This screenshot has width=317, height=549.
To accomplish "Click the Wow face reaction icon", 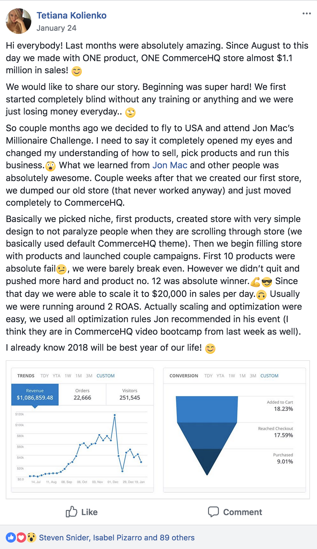I will coord(31,537).
